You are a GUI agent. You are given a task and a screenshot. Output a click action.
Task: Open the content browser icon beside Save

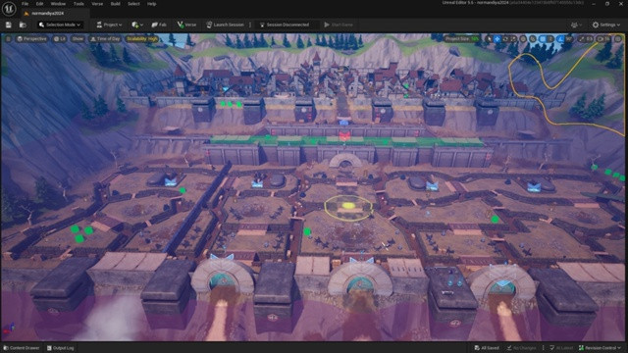[x=23, y=25]
